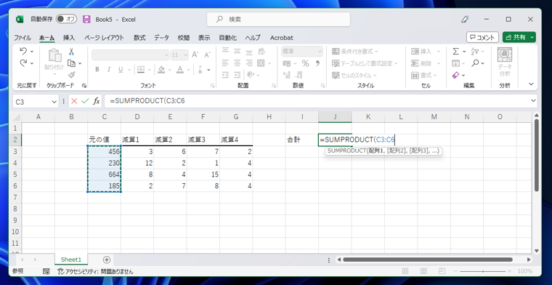Click the Percent Style icon

pos(305,63)
